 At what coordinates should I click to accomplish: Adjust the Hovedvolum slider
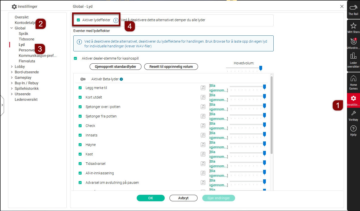tap(261, 68)
